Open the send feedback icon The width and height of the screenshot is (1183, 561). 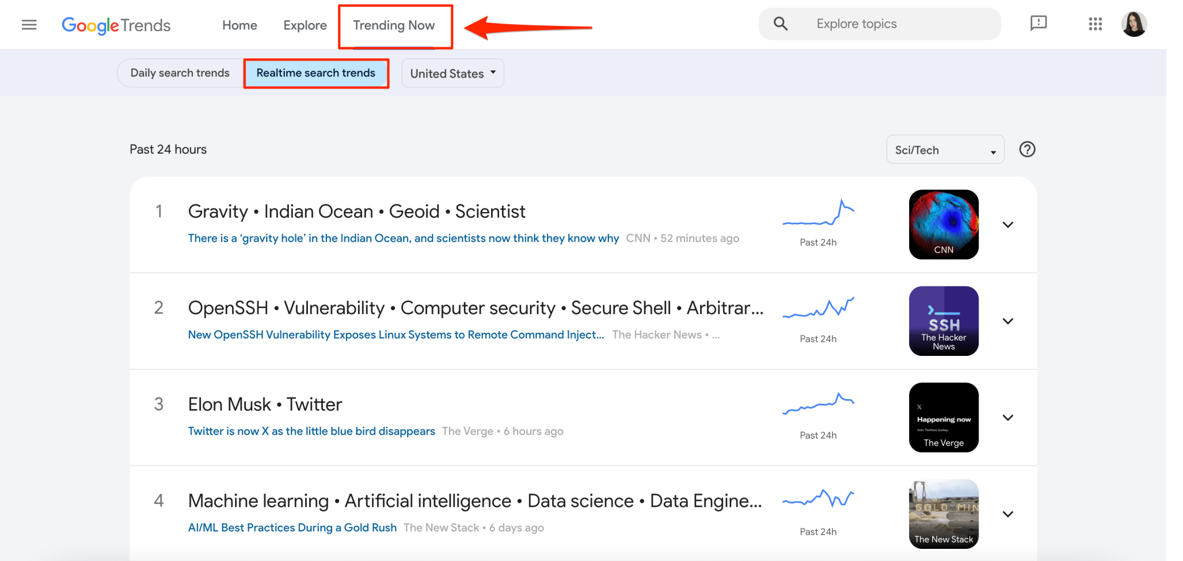[x=1038, y=24]
